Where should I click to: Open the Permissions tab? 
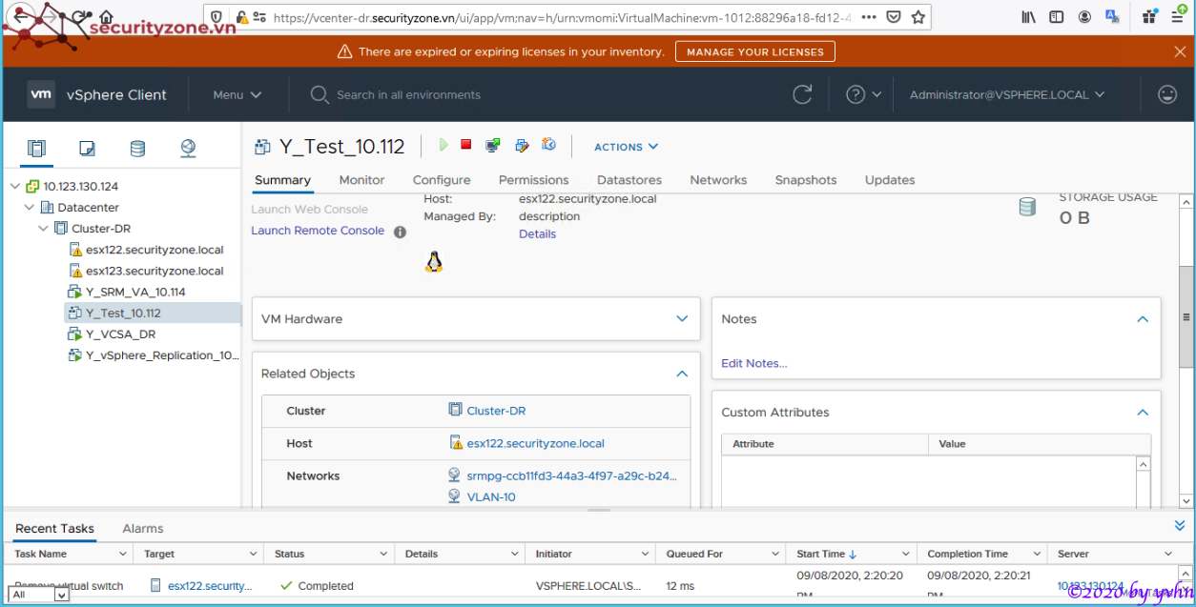point(533,180)
